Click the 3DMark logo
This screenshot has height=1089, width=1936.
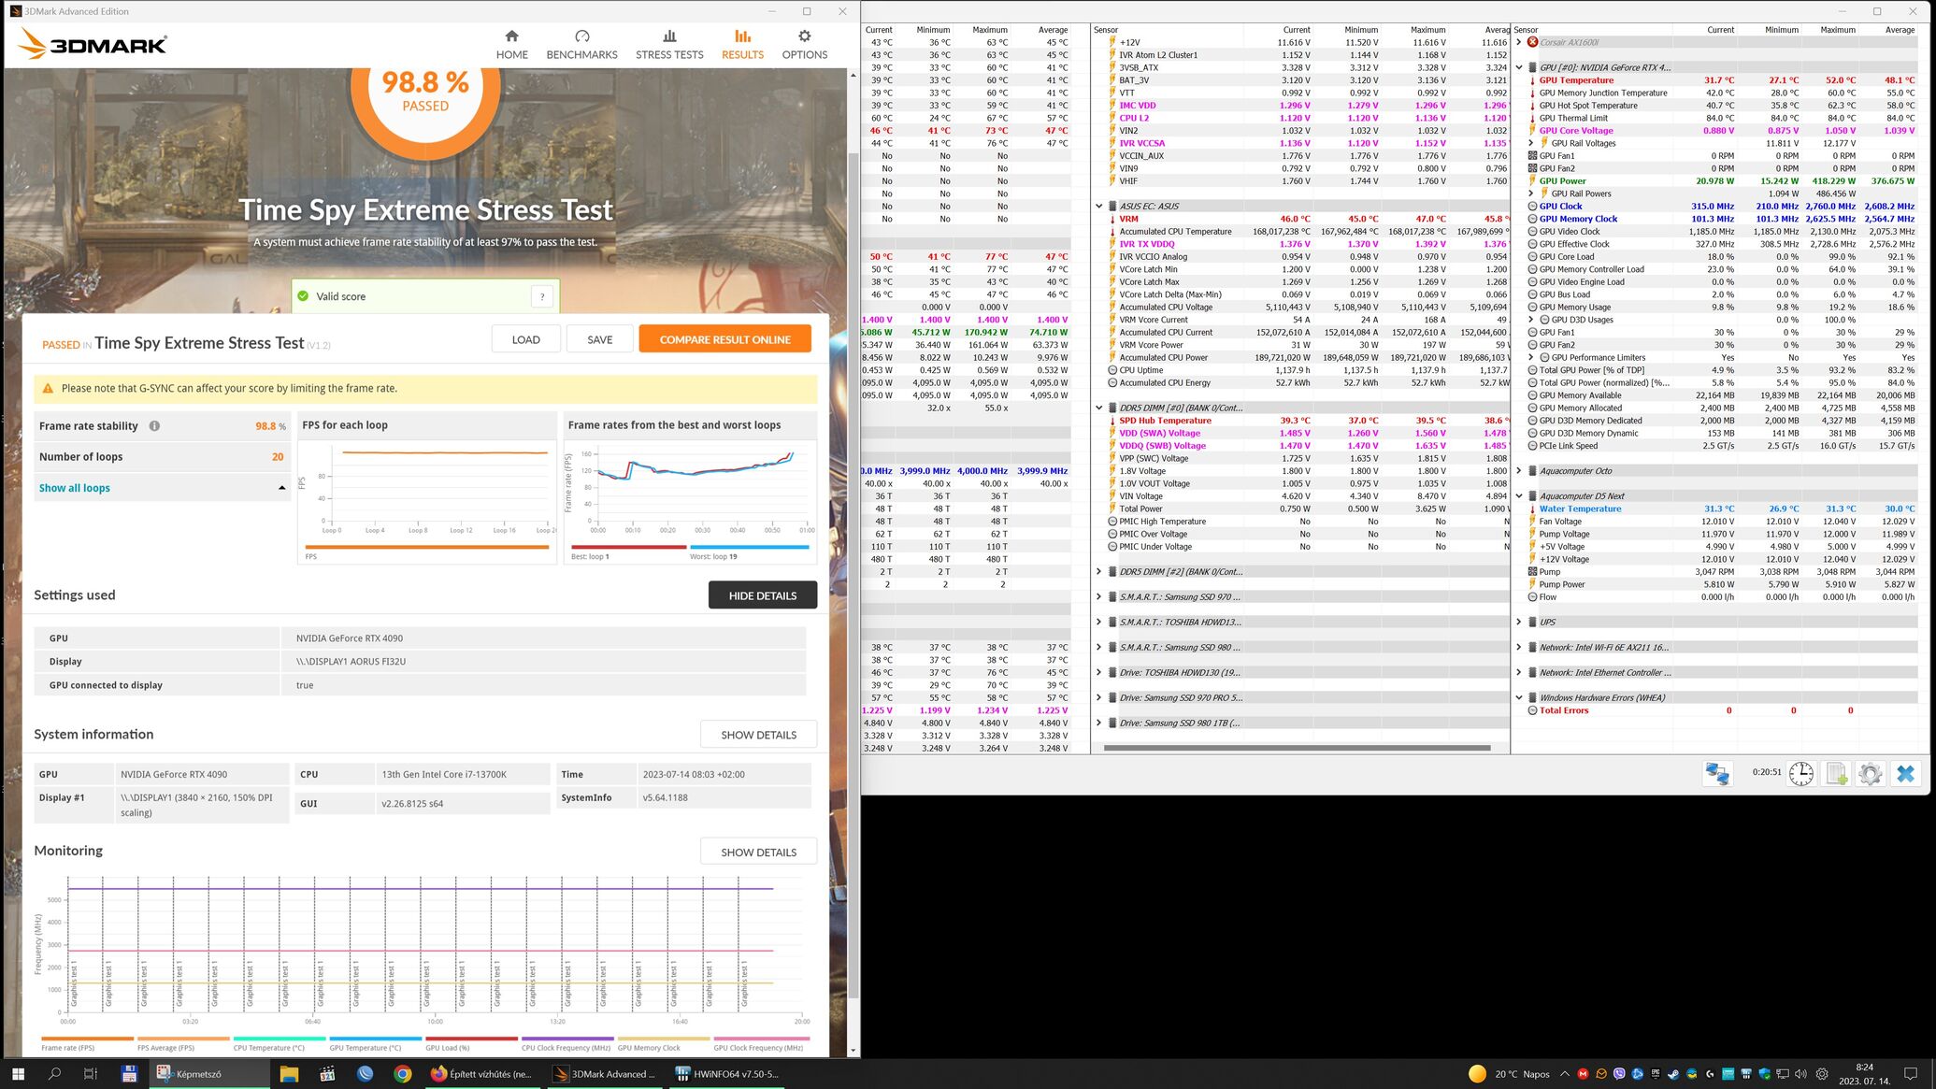(93, 44)
